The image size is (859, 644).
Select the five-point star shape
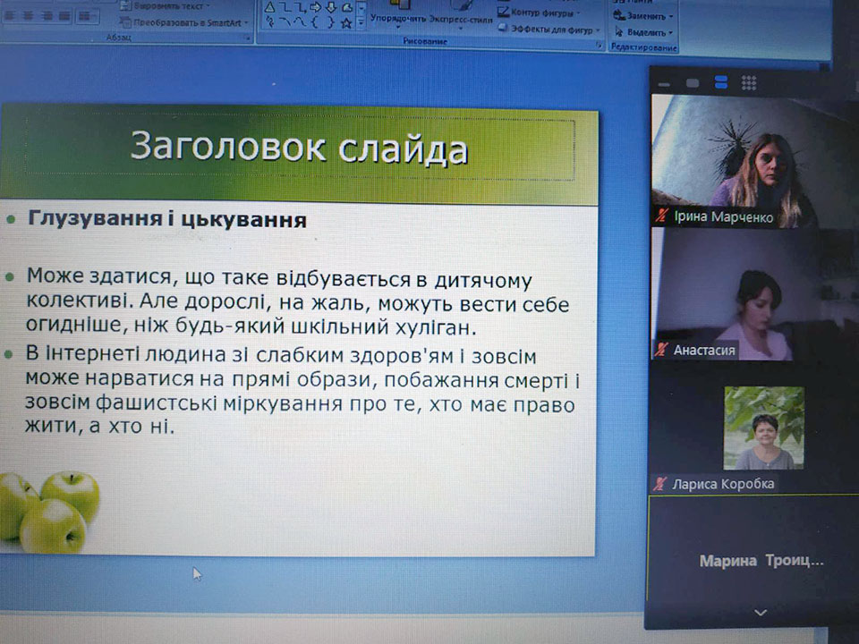pos(346,23)
